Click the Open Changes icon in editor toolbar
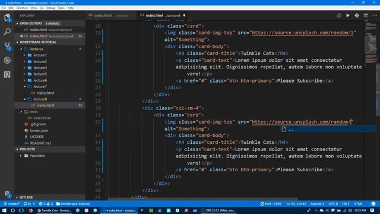This screenshot has height=214, width=380. click(339, 15)
